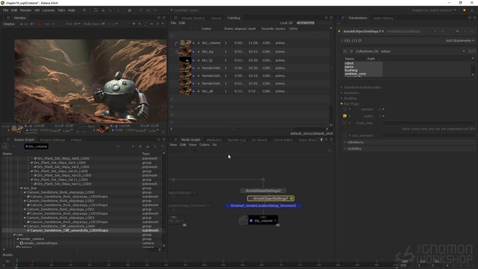Select the bty_volume catalog thumbnail
Image resolution: width=478 pixels, height=269 pixels.
pyautogui.click(x=185, y=43)
